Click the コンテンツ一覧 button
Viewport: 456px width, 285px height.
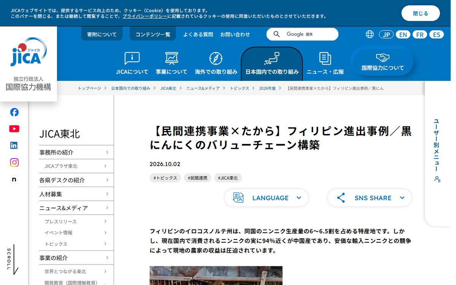153,34
